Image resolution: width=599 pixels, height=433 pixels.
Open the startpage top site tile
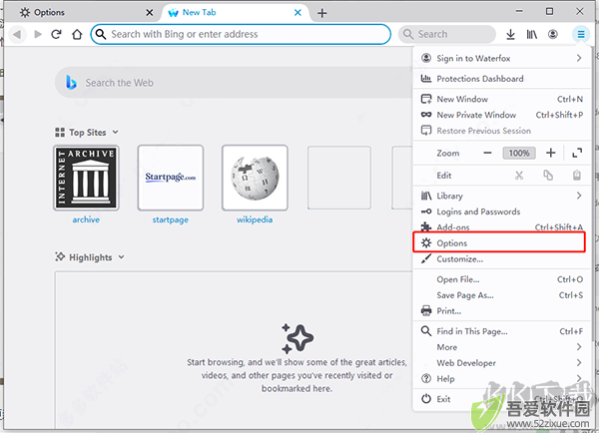(171, 178)
